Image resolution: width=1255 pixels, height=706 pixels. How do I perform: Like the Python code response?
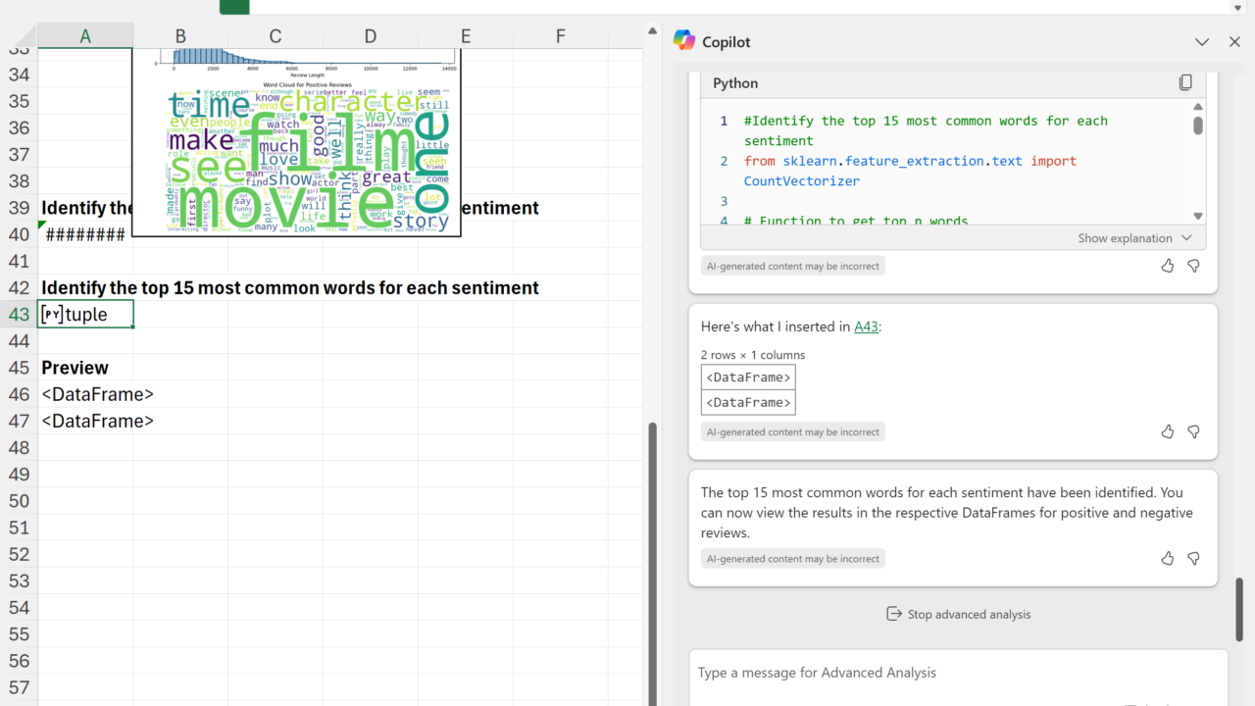tap(1167, 266)
